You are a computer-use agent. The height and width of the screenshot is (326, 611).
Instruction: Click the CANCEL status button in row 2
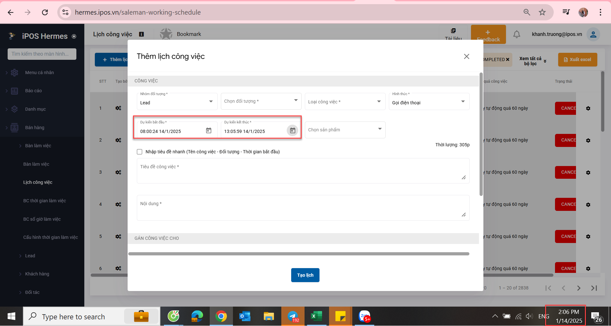pos(565,140)
